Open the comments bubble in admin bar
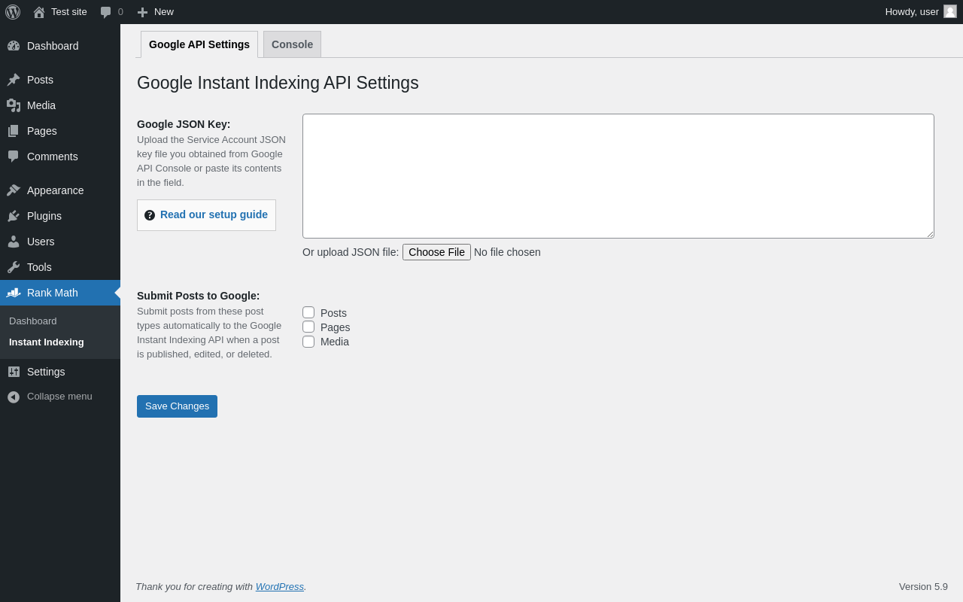This screenshot has height=602, width=963. point(106,12)
